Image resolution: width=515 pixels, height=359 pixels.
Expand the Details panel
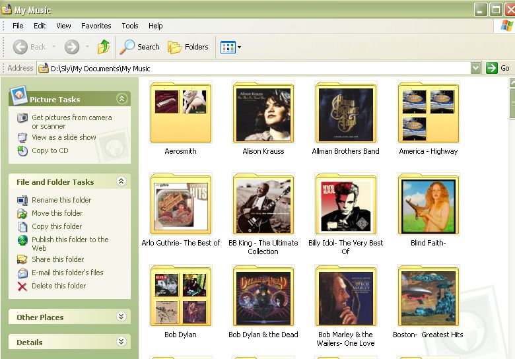click(121, 342)
